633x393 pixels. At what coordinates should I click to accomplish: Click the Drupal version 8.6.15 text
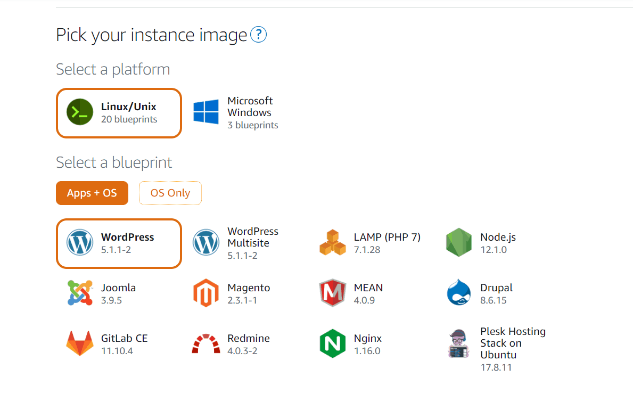[x=494, y=300]
